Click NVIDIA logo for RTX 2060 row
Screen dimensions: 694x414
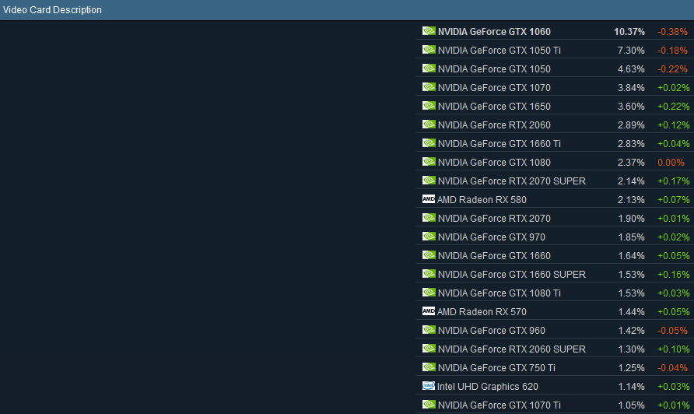coord(429,125)
